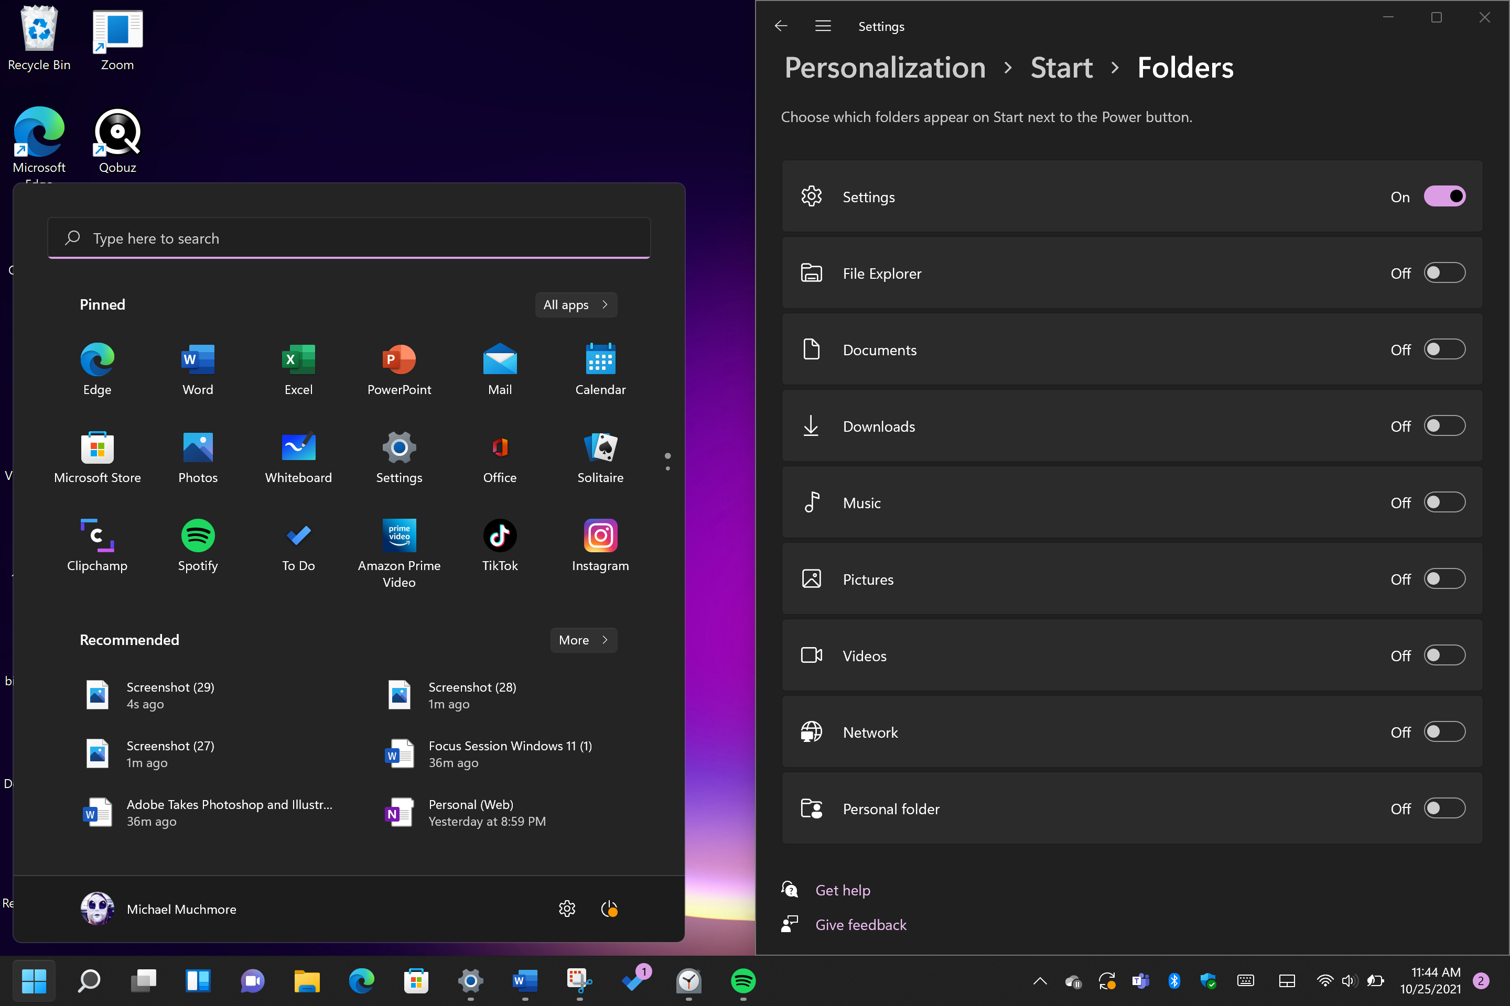Click Get help link in Settings
Viewport: 1510px width, 1006px height.
pos(842,889)
